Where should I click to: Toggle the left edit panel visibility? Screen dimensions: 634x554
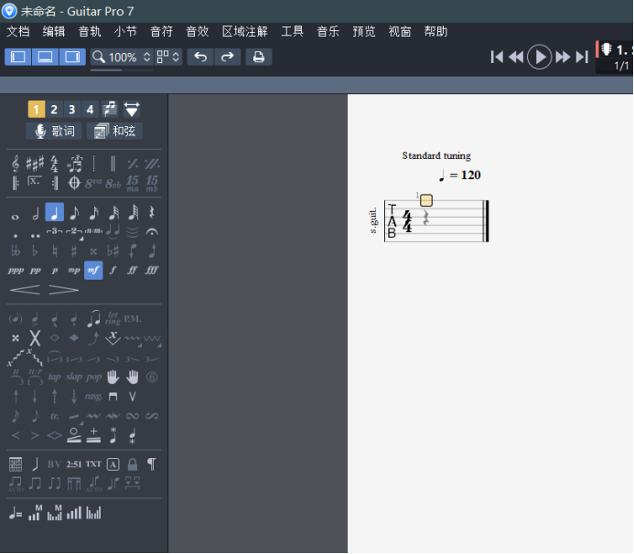[x=17, y=57]
